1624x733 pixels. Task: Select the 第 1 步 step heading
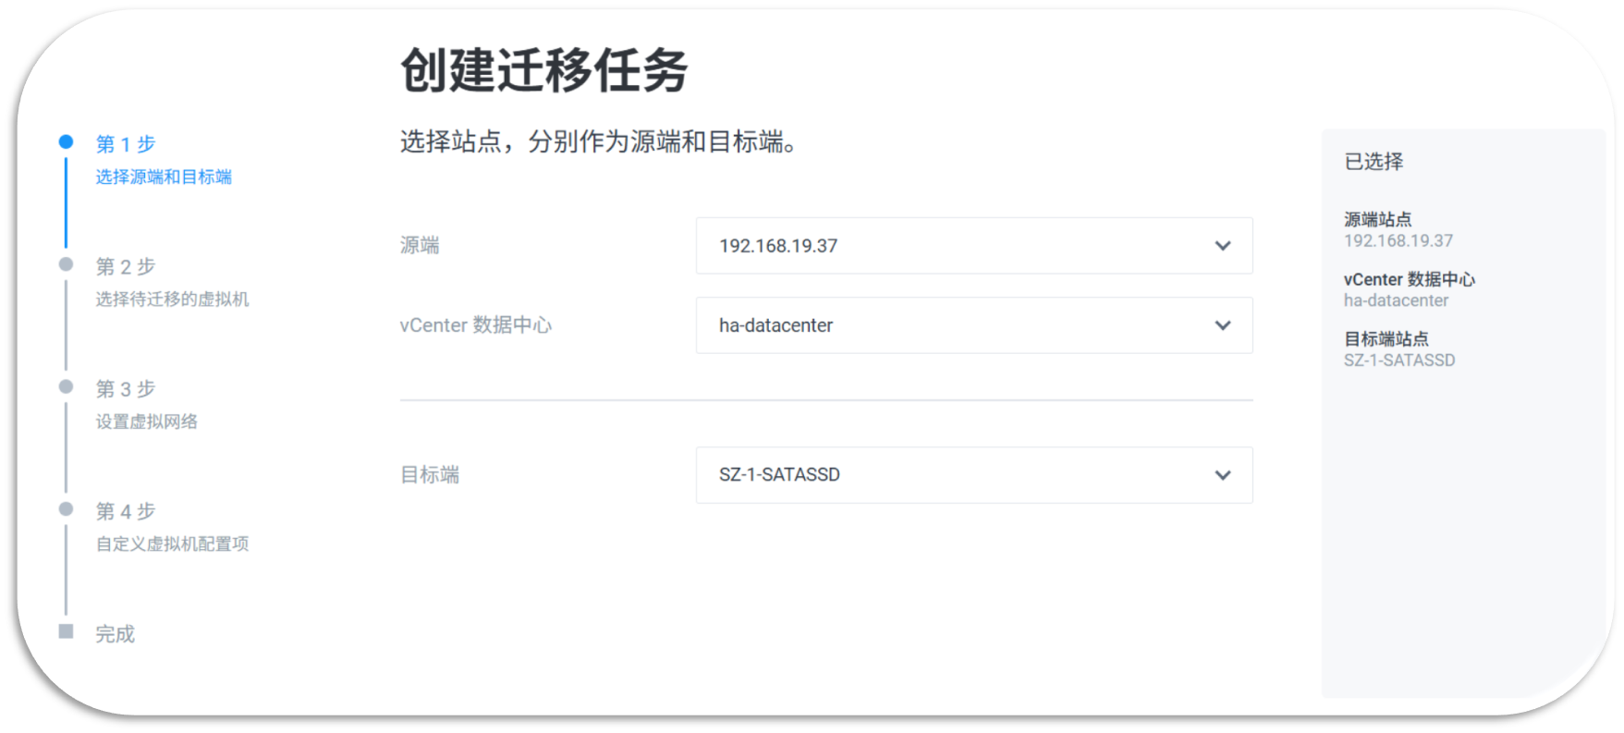[126, 144]
